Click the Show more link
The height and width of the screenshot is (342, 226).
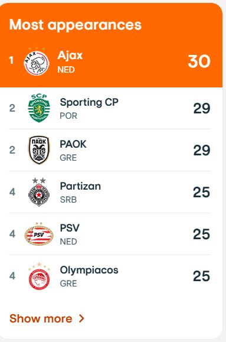click(47, 318)
